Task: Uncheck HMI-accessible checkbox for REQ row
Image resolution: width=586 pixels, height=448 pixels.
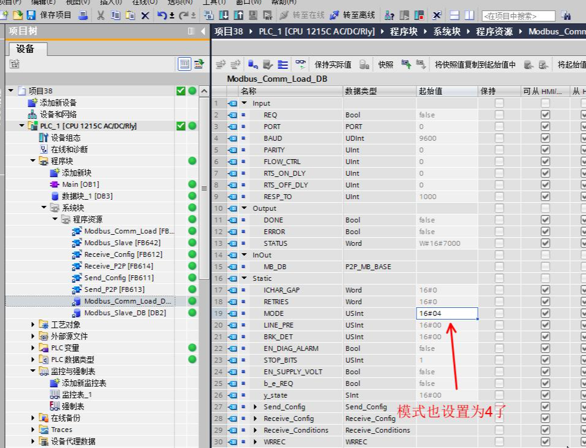Action: click(x=545, y=115)
